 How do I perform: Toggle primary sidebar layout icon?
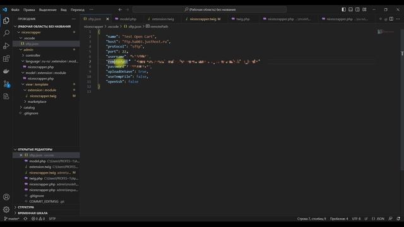pyautogui.click(x=343, y=9)
